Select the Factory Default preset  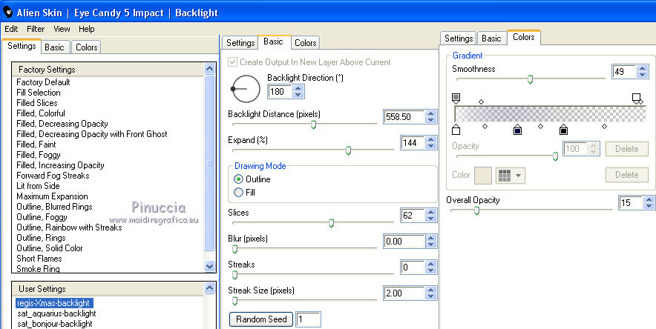(44, 82)
